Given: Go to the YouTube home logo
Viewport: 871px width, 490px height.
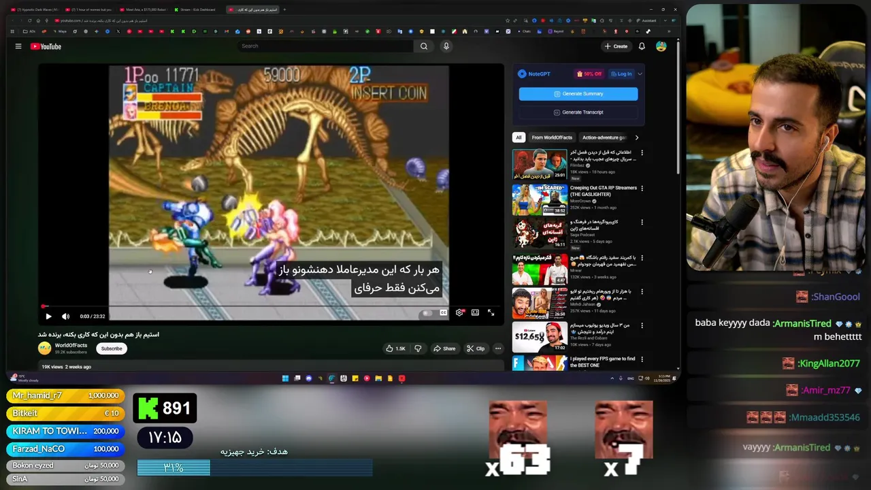Looking at the screenshot, I should [46, 46].
